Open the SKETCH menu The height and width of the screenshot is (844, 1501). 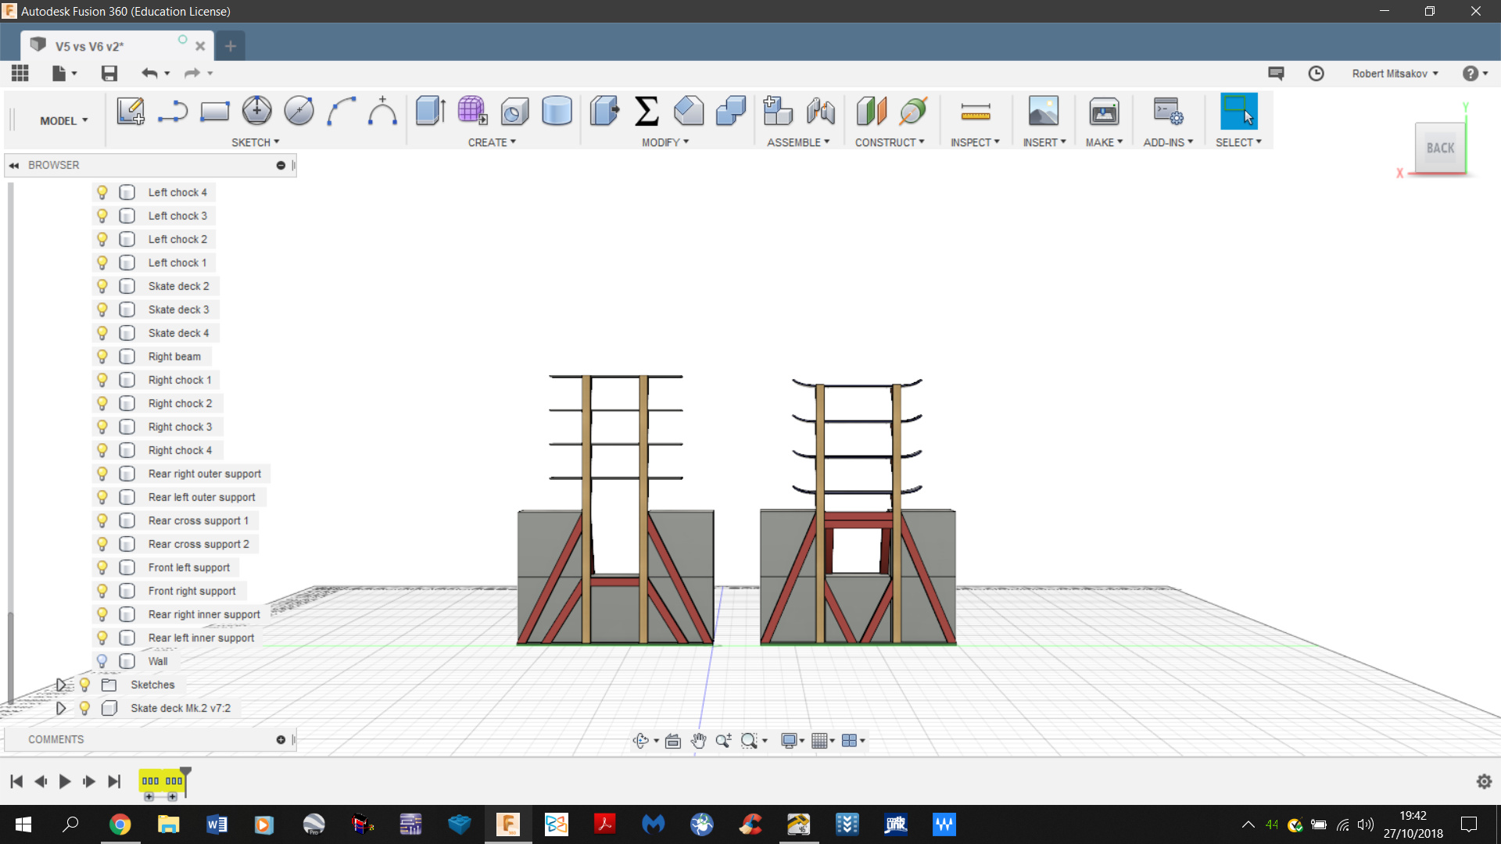click(x=255, y=142)
